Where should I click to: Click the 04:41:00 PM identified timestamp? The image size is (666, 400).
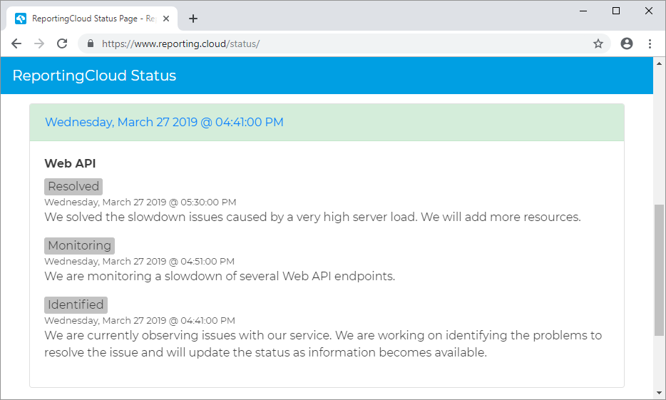(x=140, y=321)
